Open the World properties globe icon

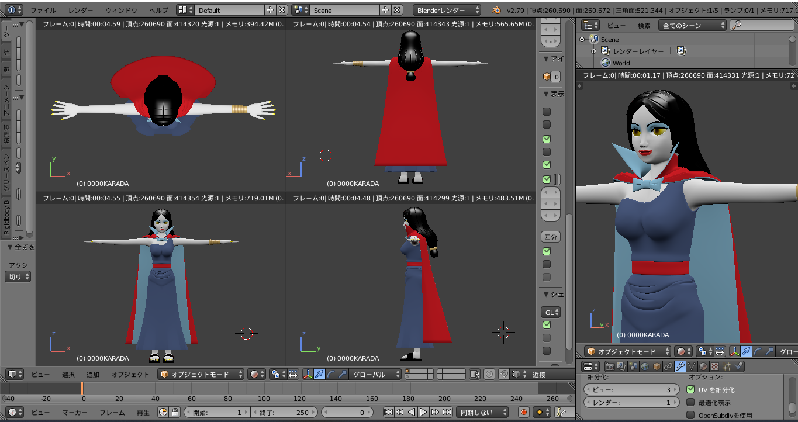pos(645,366)
